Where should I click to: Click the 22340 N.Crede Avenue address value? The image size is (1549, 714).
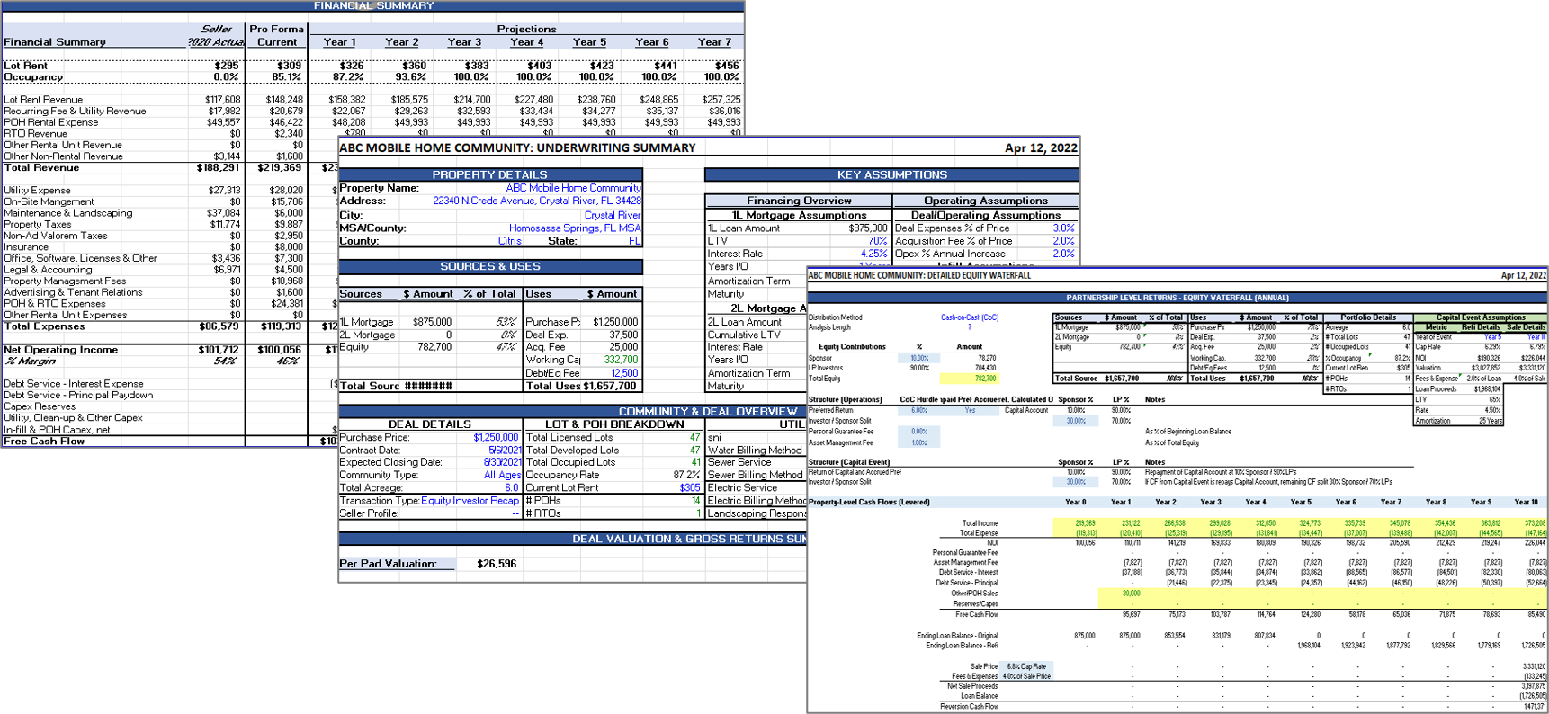(537, 201)
